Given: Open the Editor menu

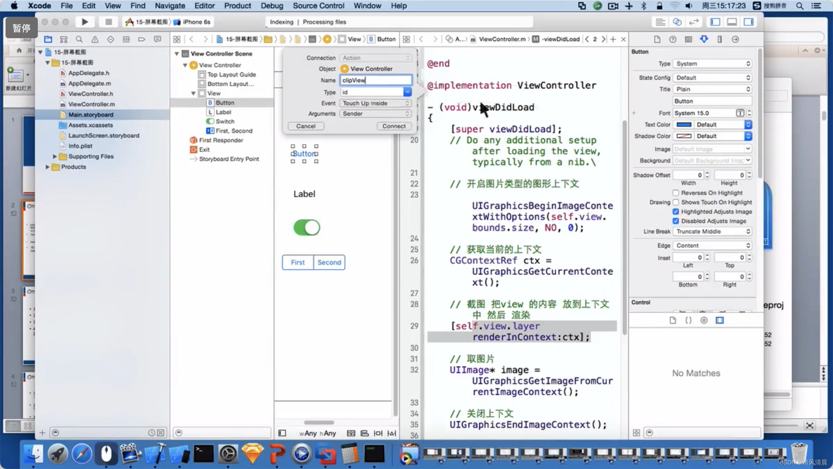Looking at the screenshot, I should (204, 6).
